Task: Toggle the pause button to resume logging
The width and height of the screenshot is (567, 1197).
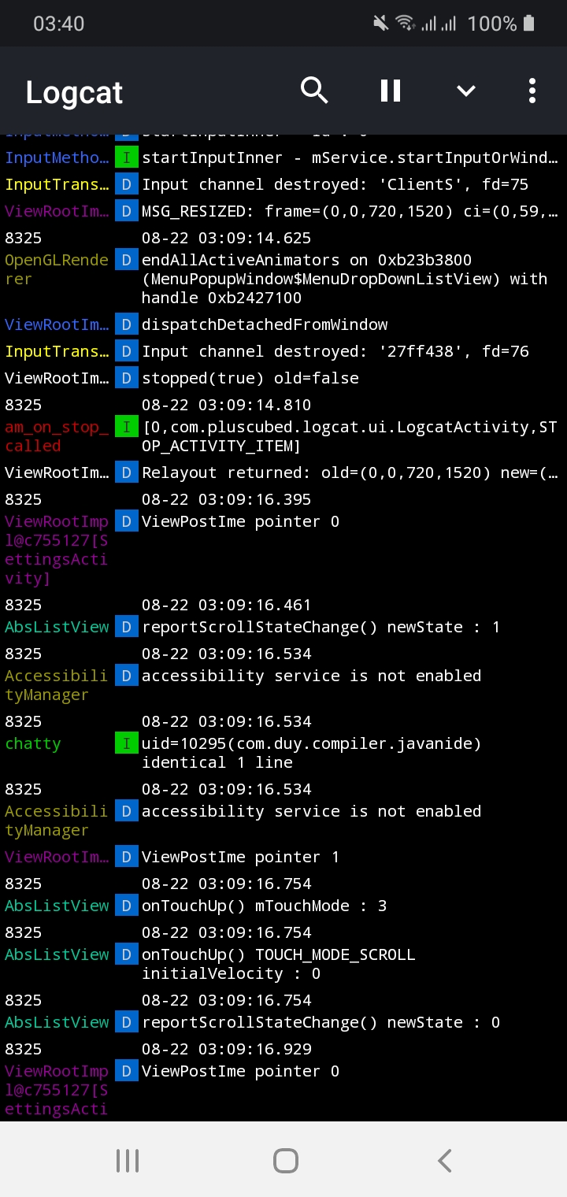Action: tap(389, 90)
